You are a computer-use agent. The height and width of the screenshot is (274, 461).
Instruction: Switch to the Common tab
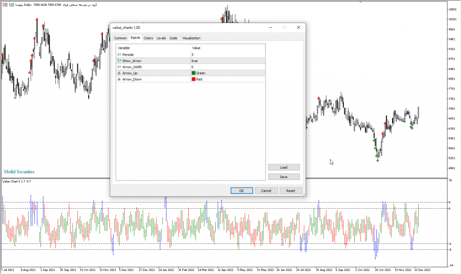coord(120,38)
